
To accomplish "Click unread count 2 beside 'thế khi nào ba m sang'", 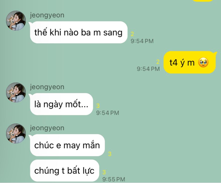I will [132, 34].
